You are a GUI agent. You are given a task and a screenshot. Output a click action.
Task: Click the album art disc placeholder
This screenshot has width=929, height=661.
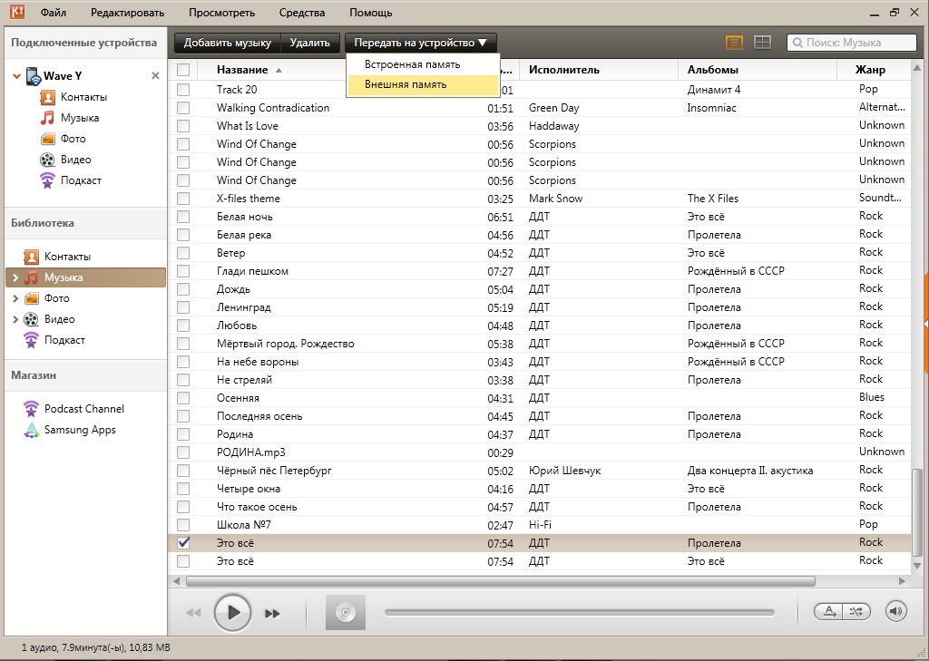pyautogui.click(x=346, y=612)
